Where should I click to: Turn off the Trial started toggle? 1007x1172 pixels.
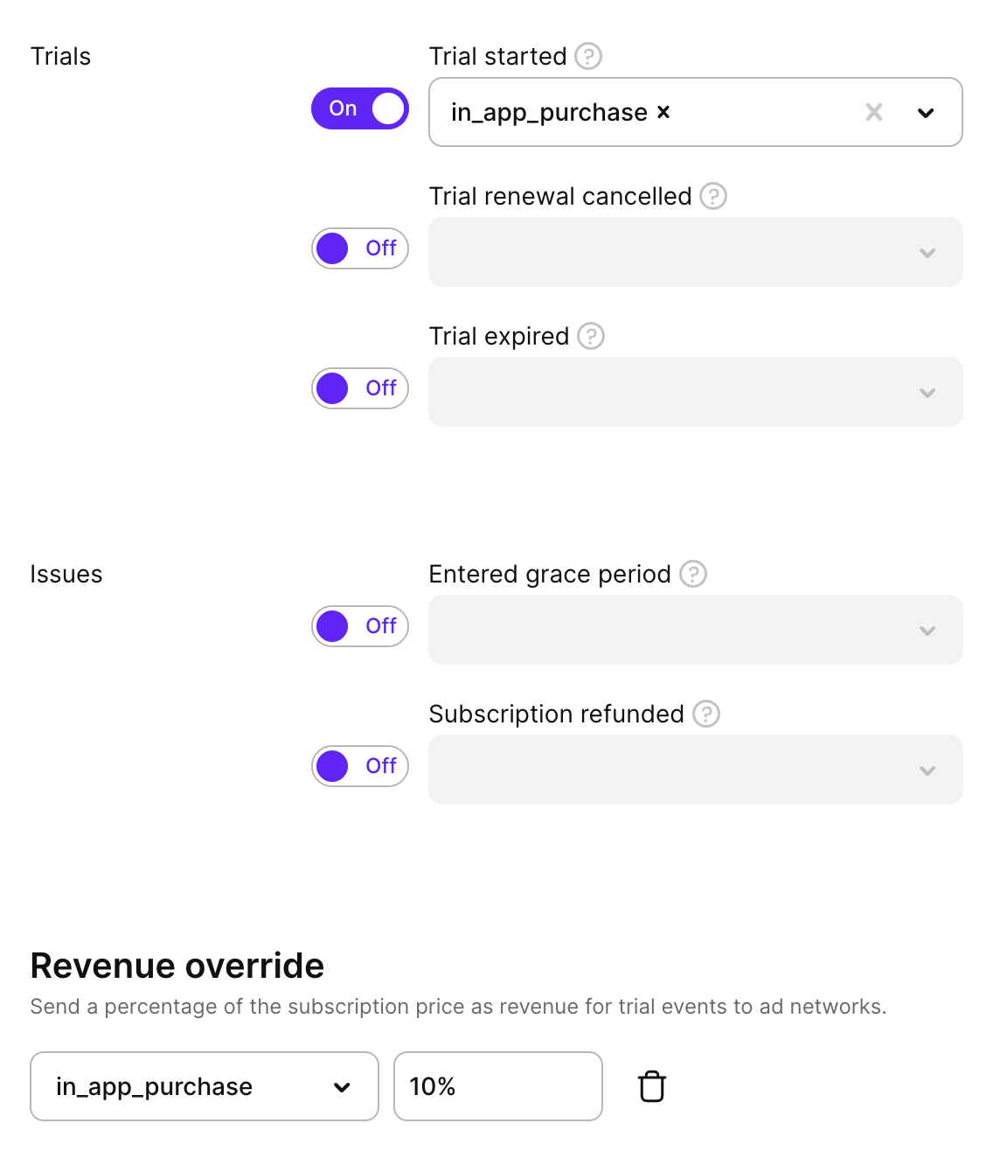tap(359, 108)
